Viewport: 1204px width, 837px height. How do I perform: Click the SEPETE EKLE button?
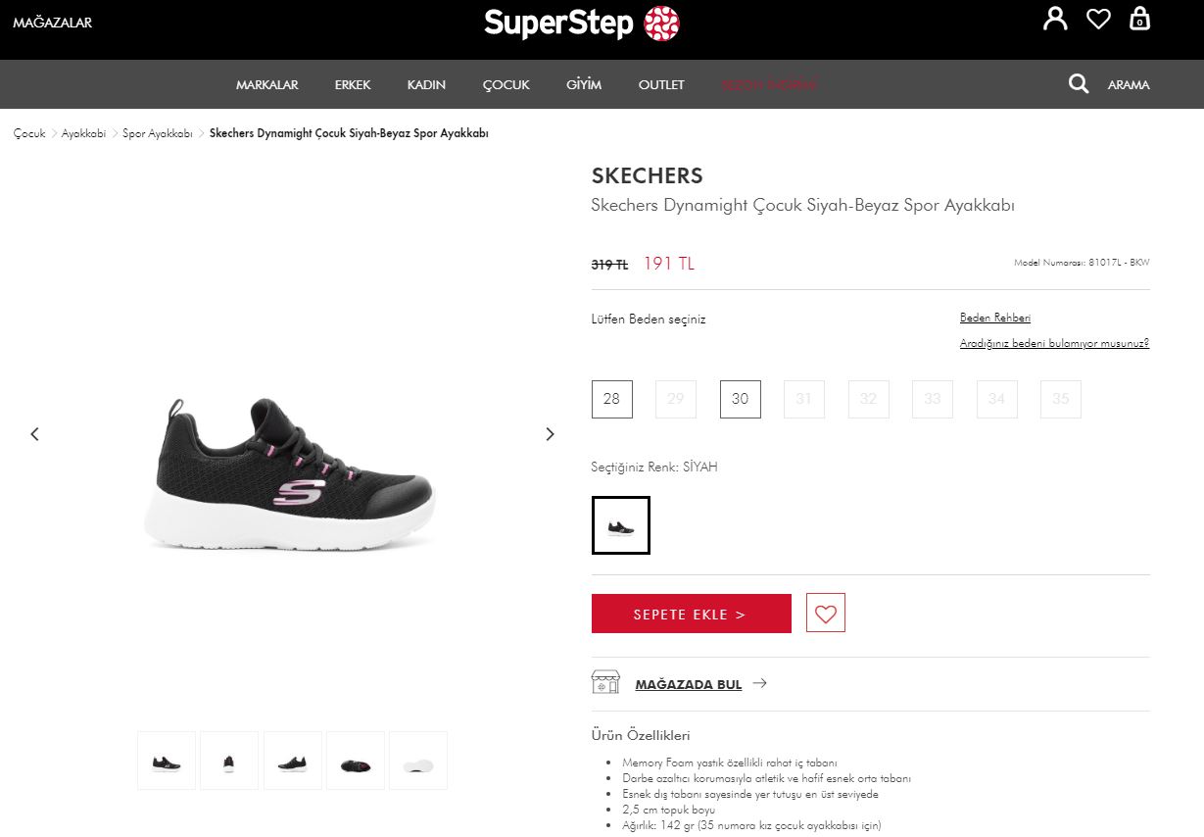(692, 614)
